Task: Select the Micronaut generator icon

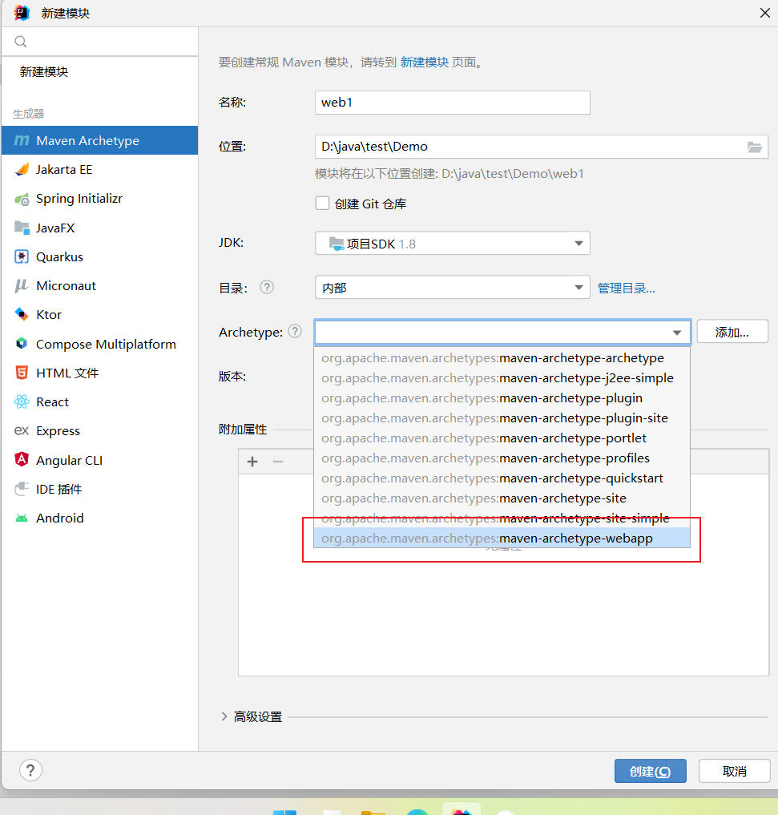Action: (x=22, y=286)
